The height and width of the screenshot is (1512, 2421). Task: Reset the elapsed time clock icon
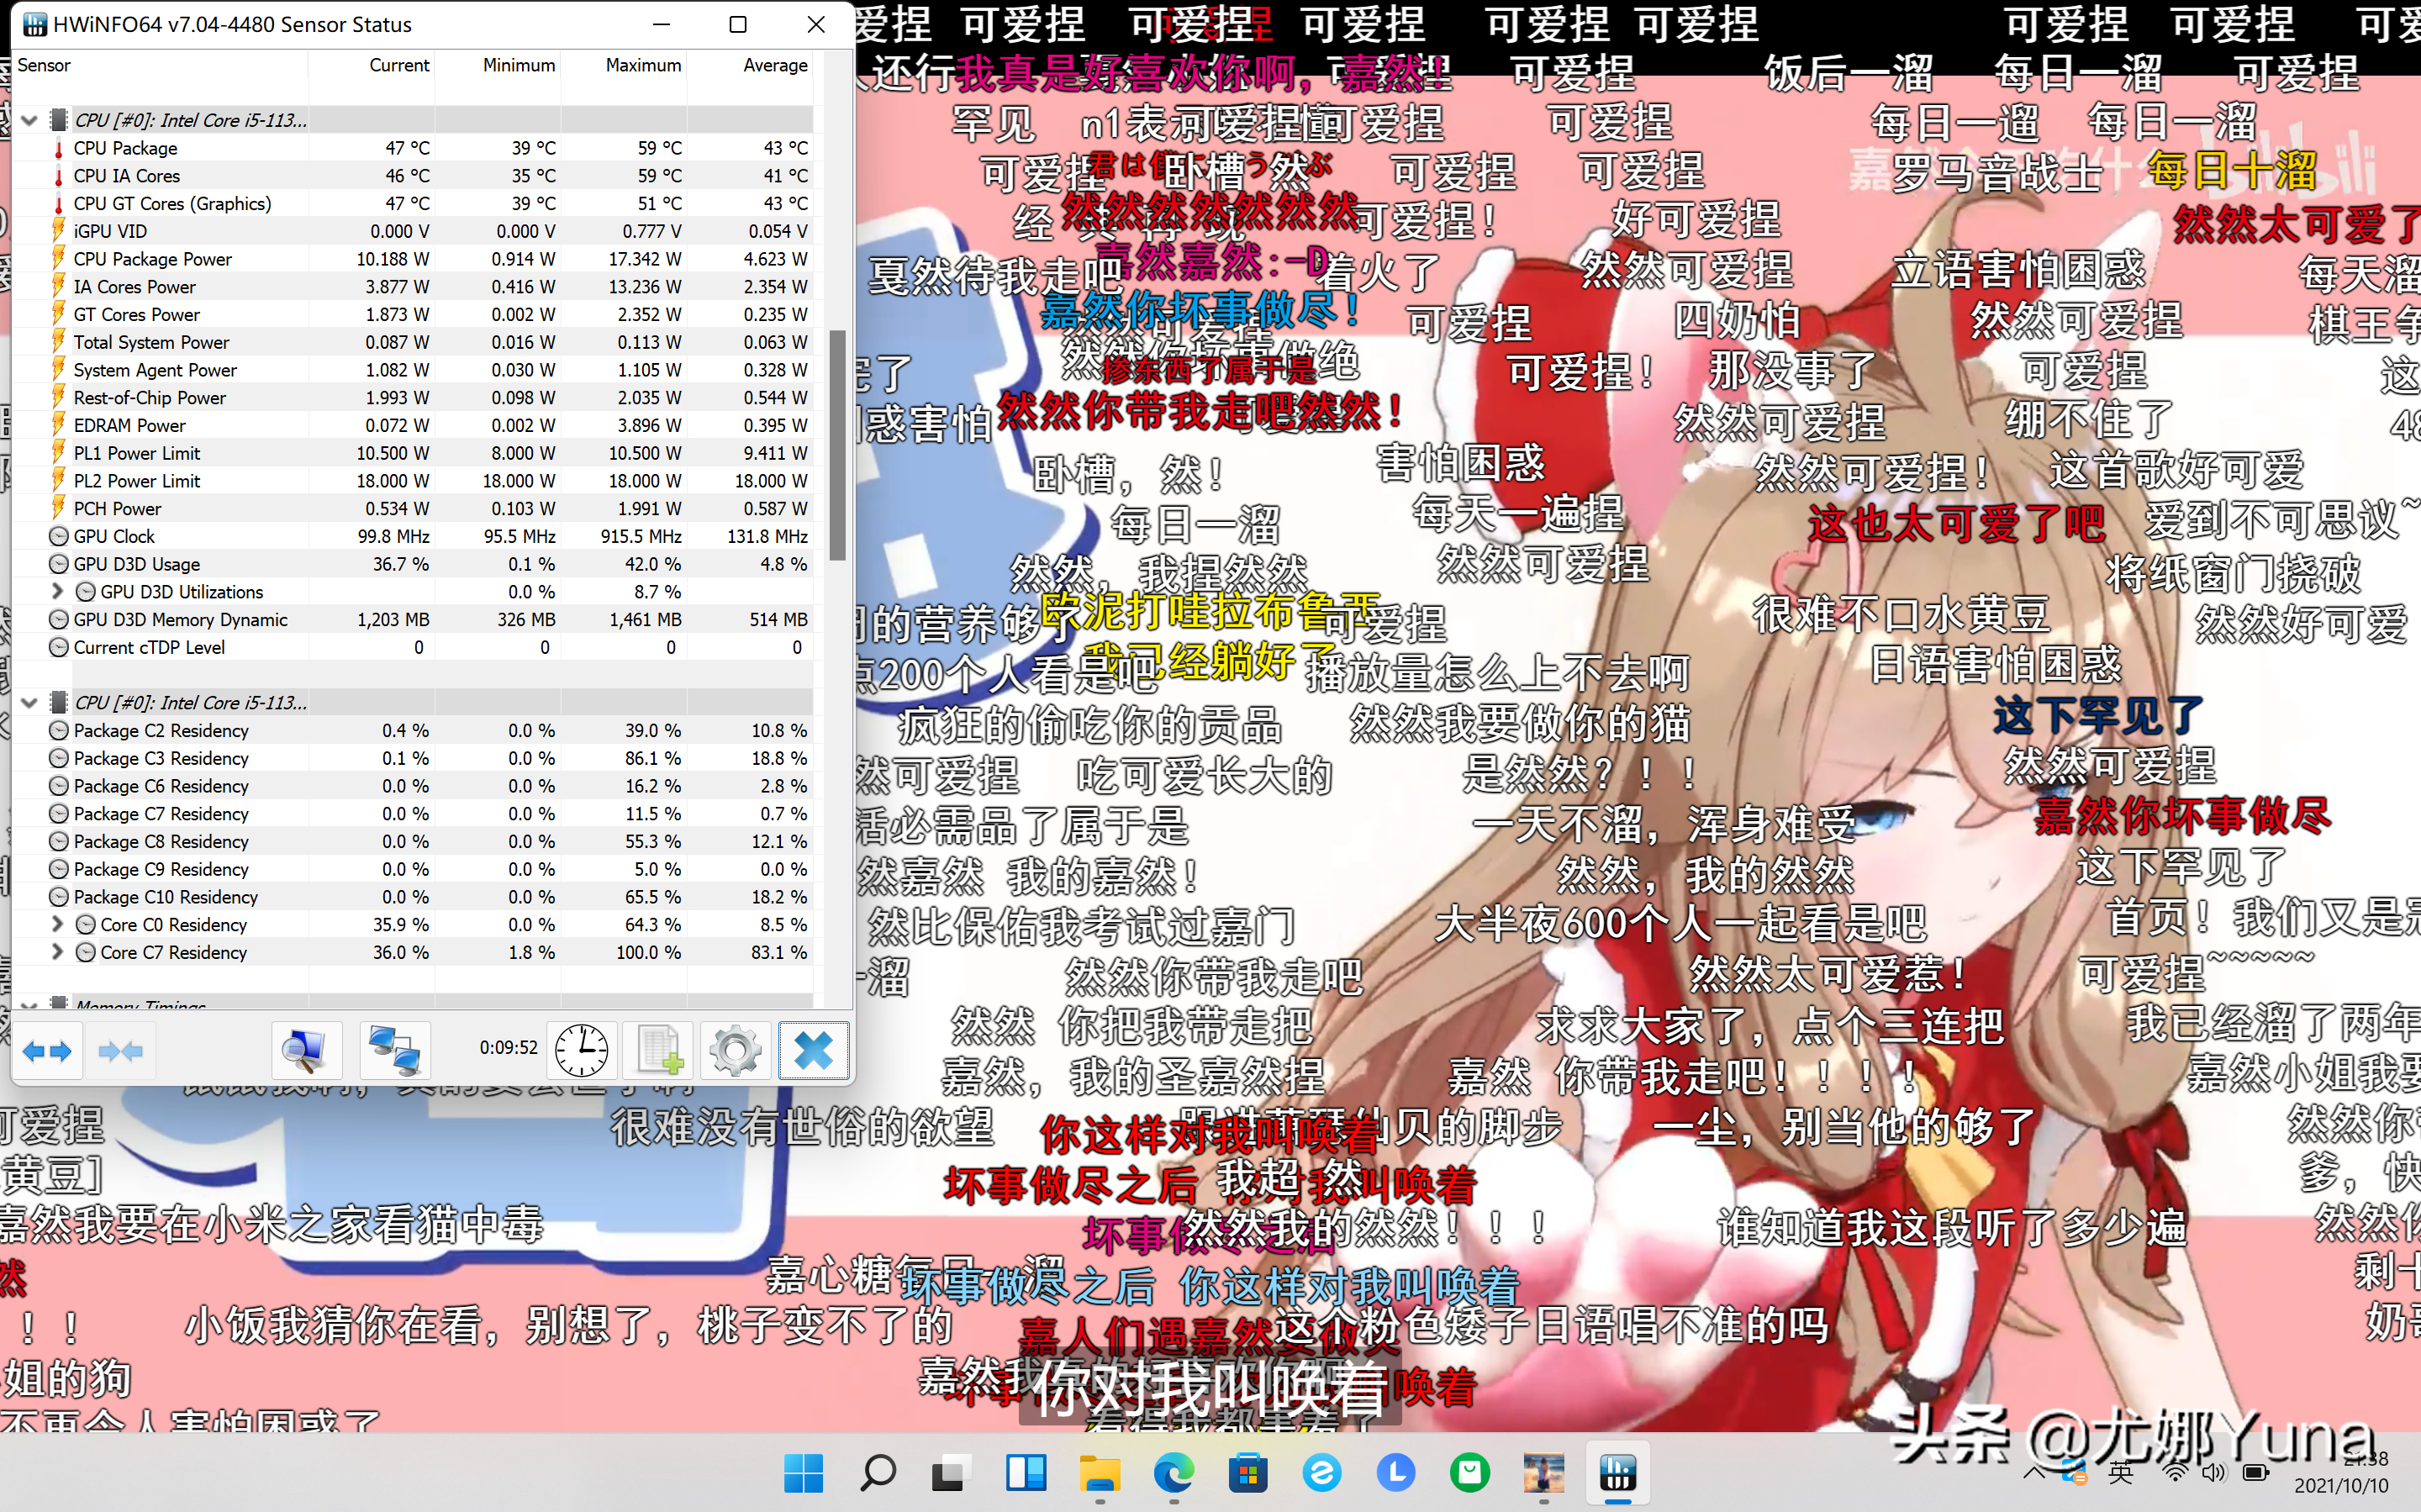(x=582, y=1051)
